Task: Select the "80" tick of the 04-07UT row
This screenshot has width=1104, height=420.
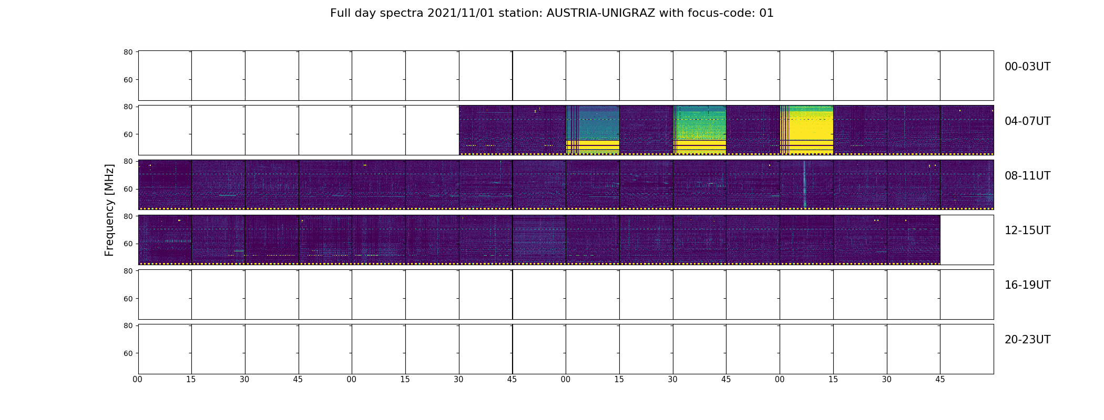Action: 128,107
